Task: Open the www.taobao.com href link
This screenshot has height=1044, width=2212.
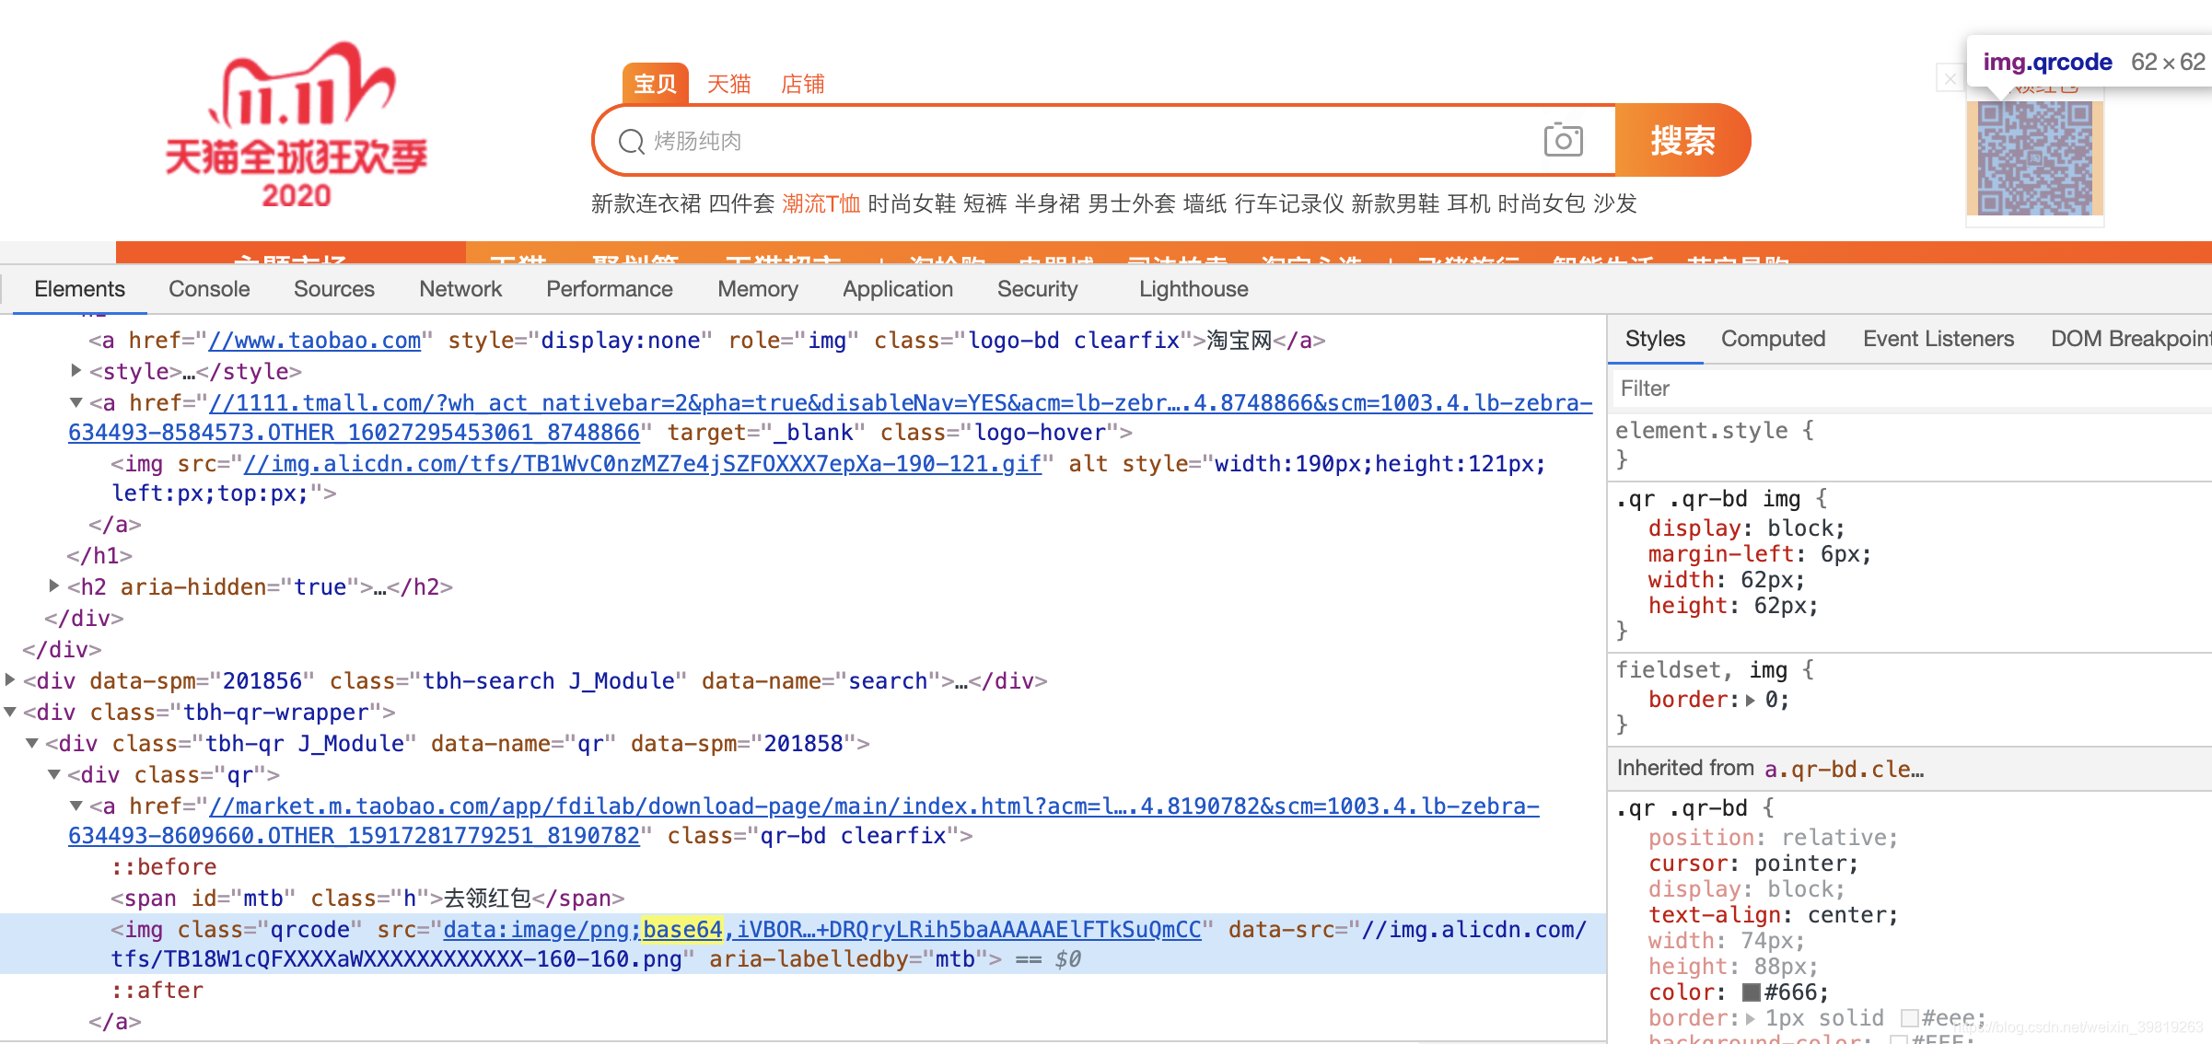Action: [x=315, y=341]
